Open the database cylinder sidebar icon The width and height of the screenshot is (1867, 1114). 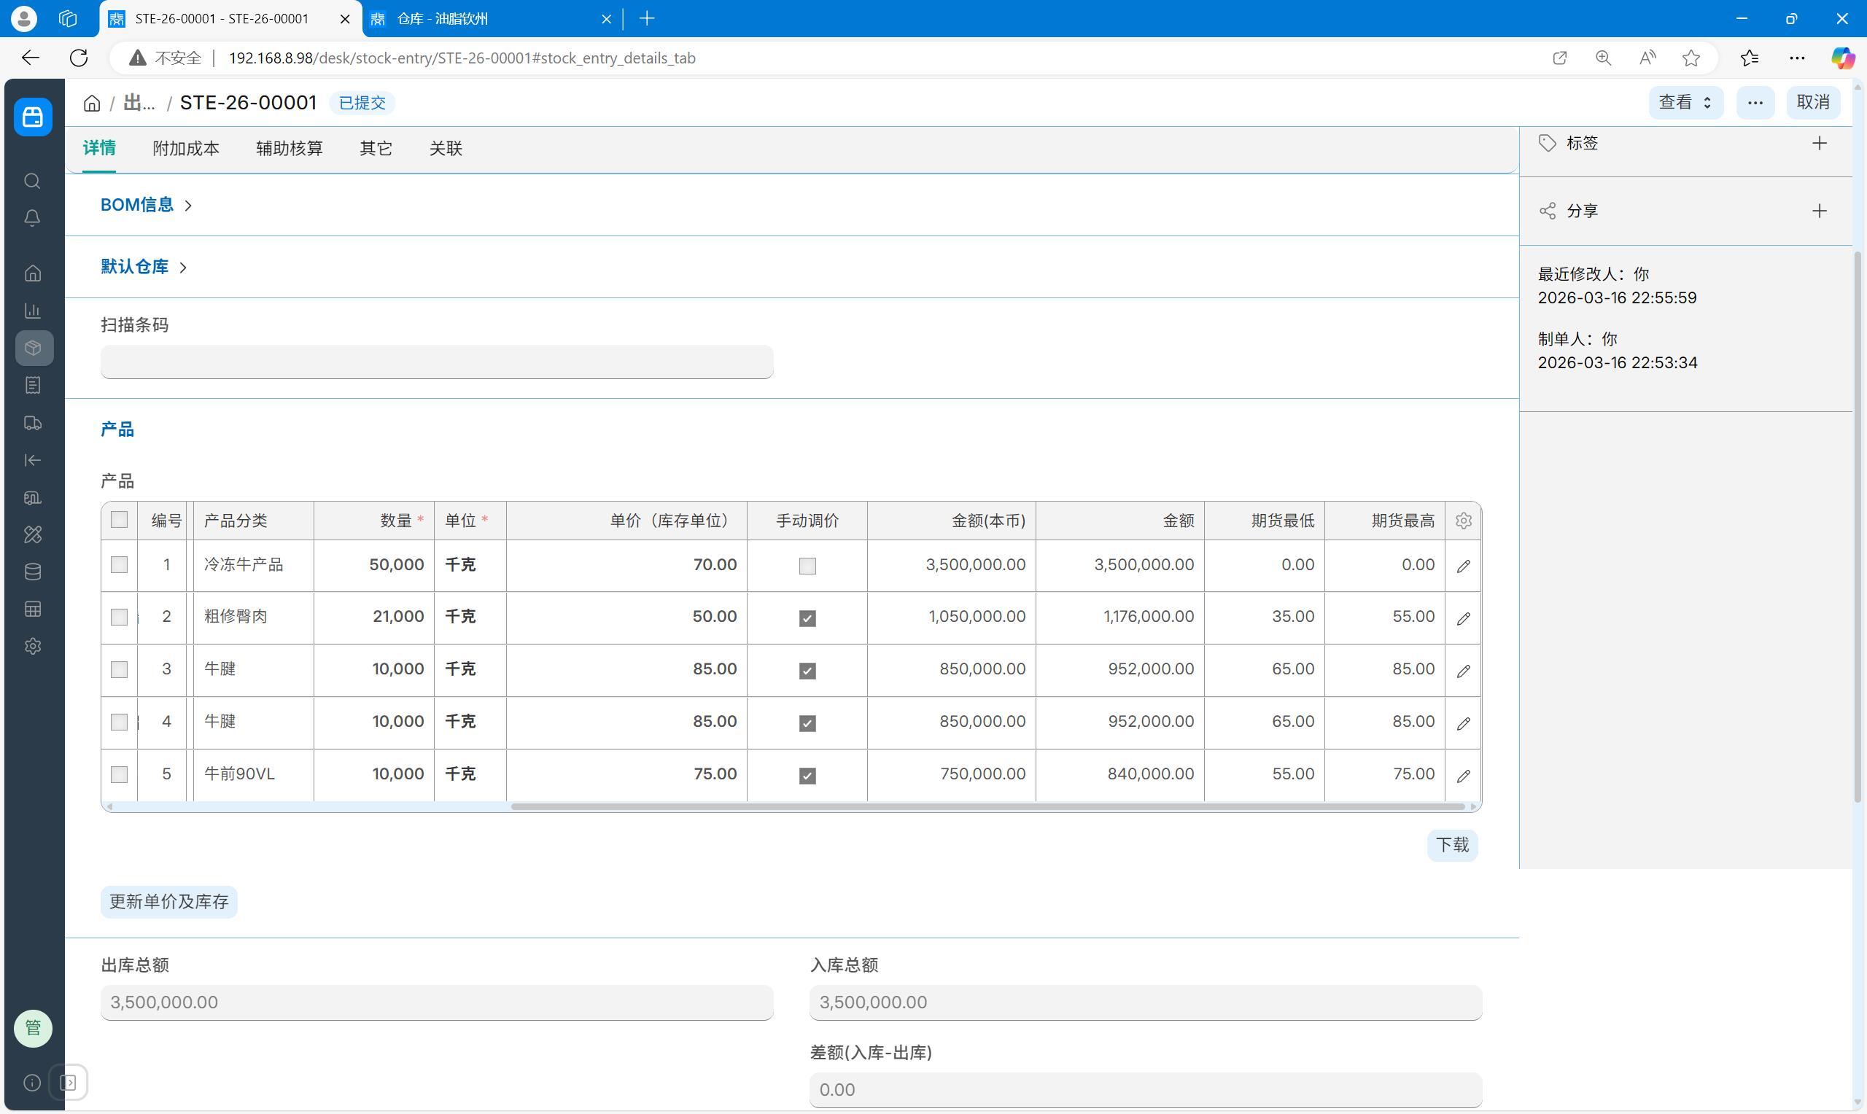pyautogui.click(x=32, y=572)
